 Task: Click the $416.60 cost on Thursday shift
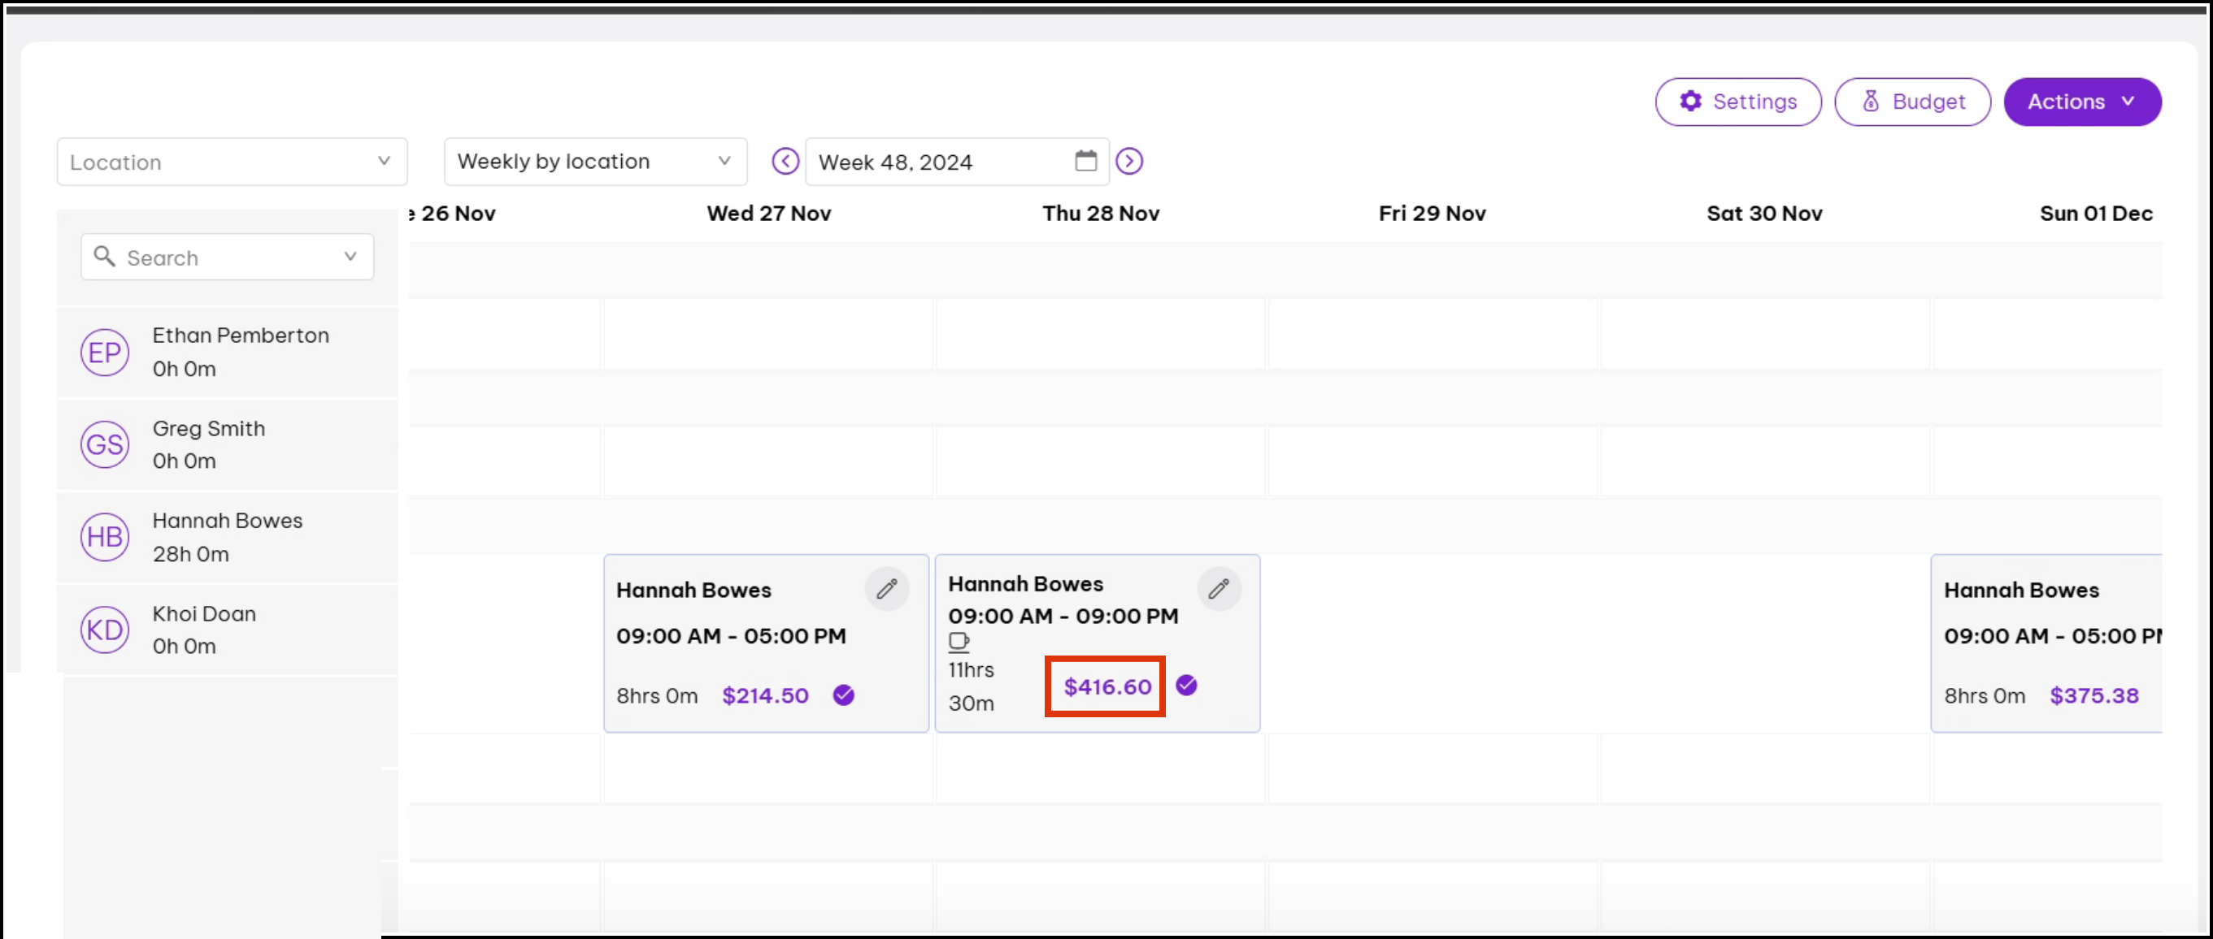[x=1106, y=686]
